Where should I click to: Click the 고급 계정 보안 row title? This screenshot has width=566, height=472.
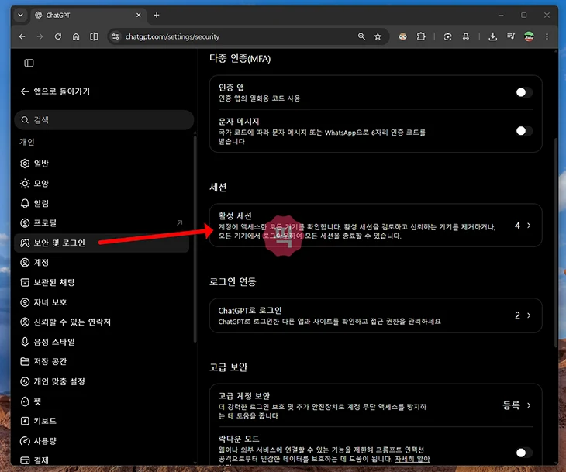pyautogui.click(x=244, y=396)
